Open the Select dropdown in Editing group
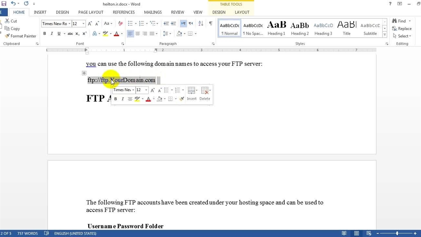The width and height of the screenshot is (421, 237). click(402, 36)
